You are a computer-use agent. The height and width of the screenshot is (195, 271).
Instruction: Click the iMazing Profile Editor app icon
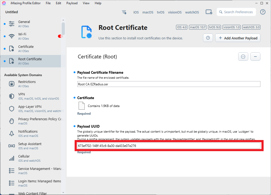point(4,3)
